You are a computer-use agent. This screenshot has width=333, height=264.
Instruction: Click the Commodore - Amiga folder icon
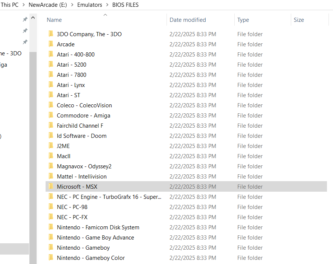(51, 116)
